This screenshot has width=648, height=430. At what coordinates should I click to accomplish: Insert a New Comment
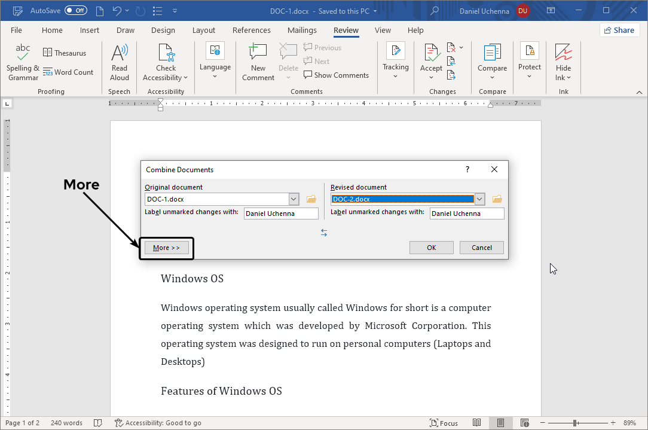(258, 60)
